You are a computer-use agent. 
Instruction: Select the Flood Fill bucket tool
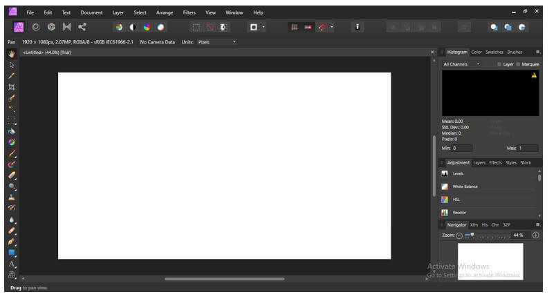(x=12, y=131)
